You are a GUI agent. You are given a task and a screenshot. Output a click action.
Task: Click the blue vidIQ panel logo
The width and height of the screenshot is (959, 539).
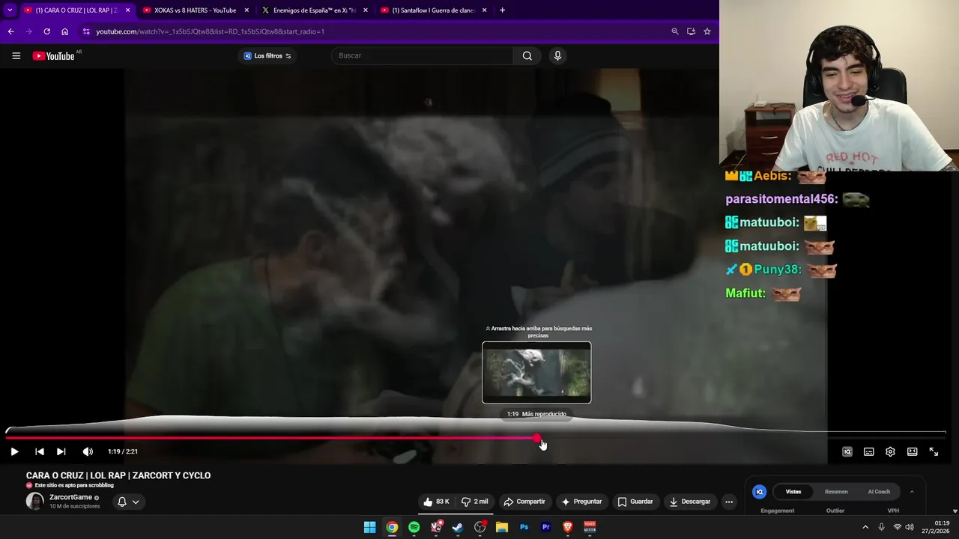pyautogui.click(x=759, y=492)
